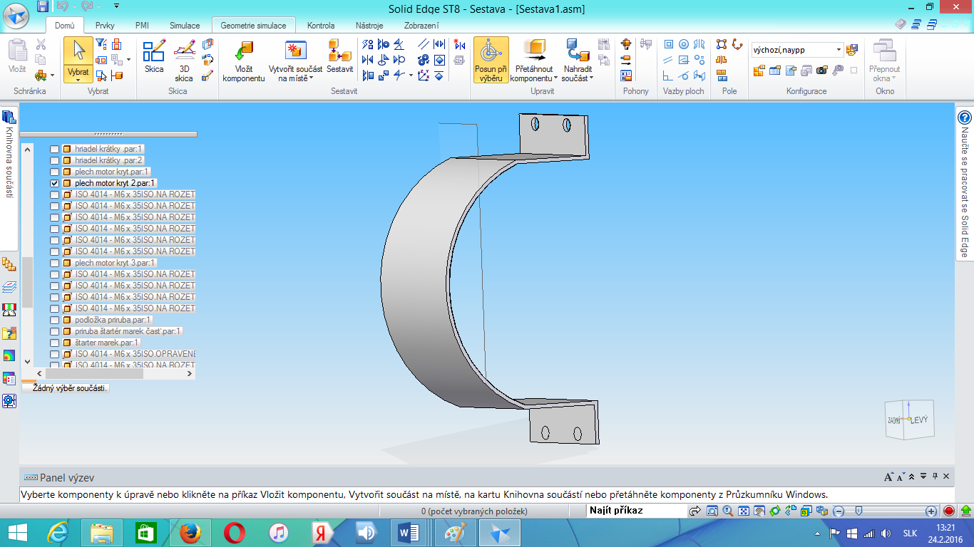Click the camera snapshot icon in Konfigurace
974x547 pixels.
pos(822,70)
